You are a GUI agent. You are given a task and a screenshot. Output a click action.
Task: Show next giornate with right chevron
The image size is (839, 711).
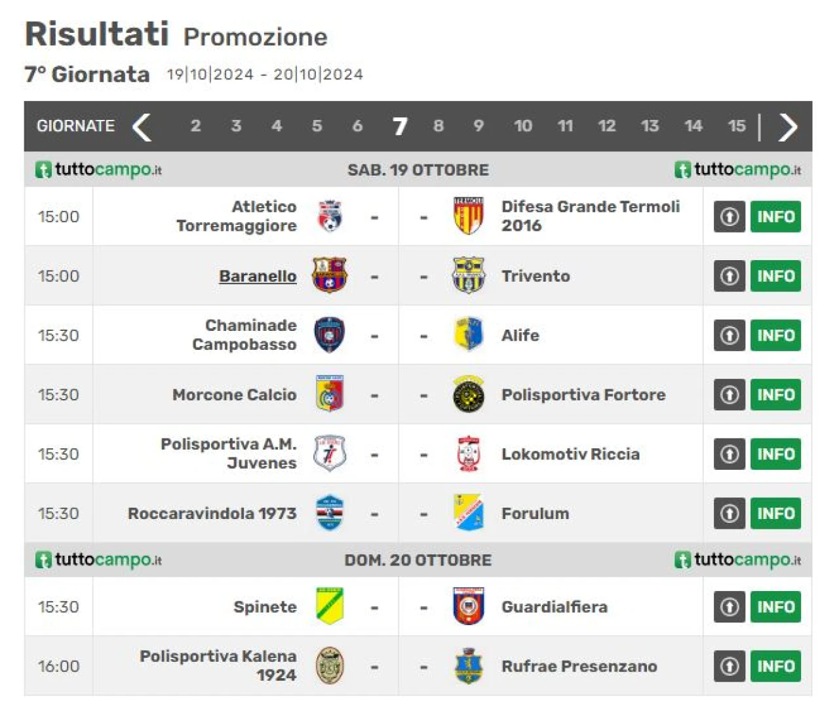click(x=788, y=126)
